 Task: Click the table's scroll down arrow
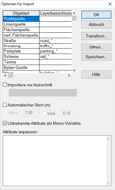coord(74,70)
